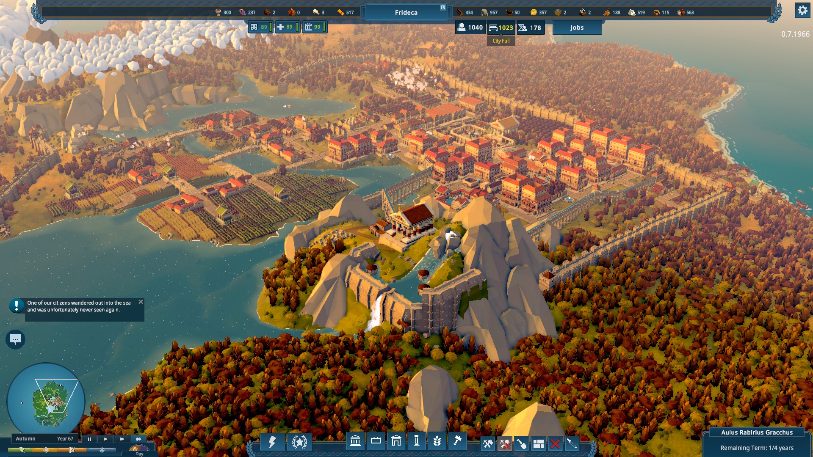Set game to fastest speed
This screenshot has width=813, height=457.
click(x=138, y=439)
